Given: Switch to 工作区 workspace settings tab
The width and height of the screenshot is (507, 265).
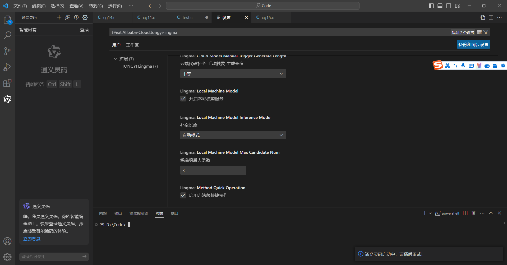Looking at the screenshot, I should tap(132, 45).
